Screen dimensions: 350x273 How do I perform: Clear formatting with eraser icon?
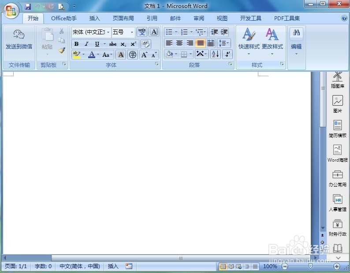point(146,44)
